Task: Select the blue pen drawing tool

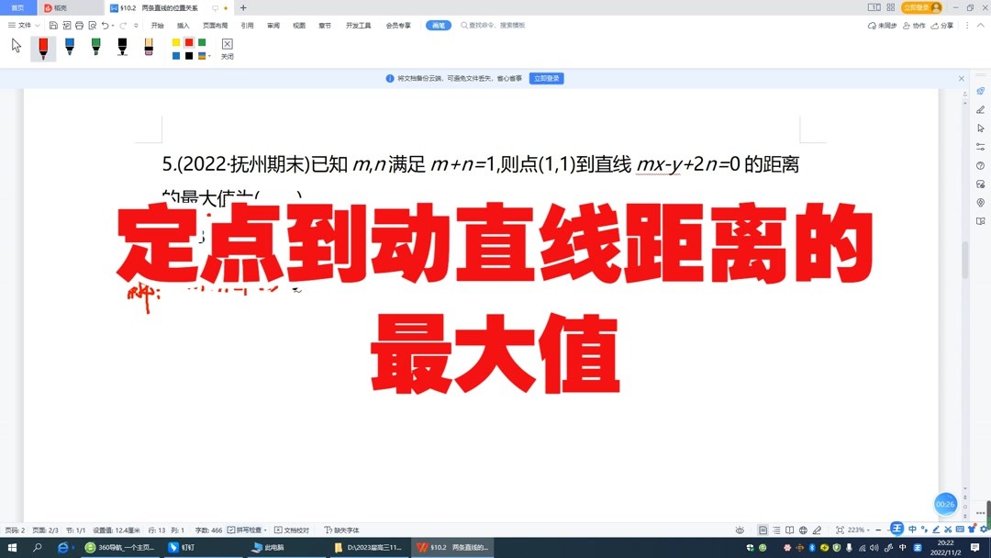Action: [x=72, y=48]
